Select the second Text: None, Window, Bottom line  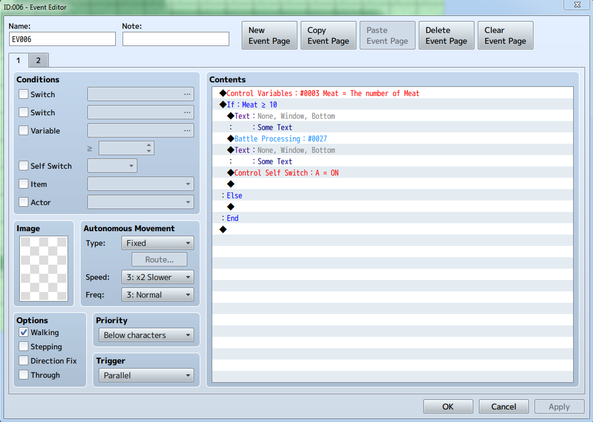pos(393,150)
